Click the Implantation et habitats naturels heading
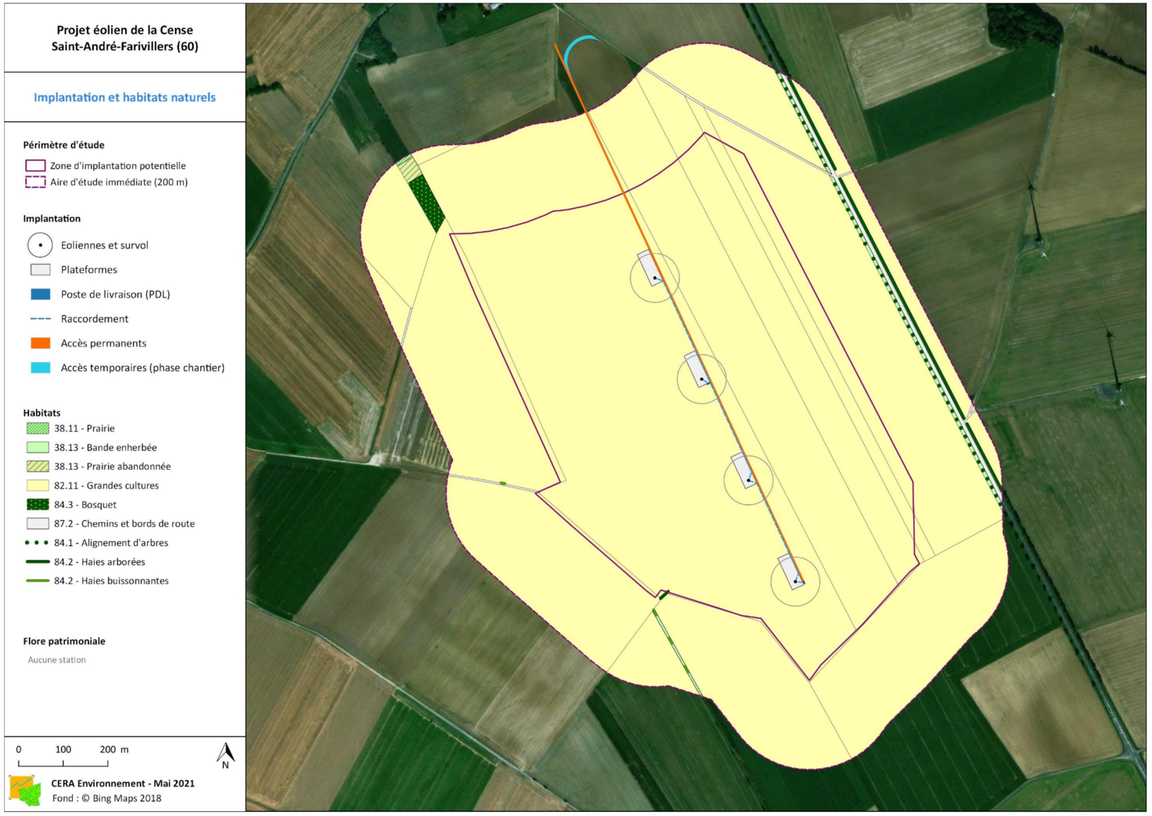 tap(124, 97)
